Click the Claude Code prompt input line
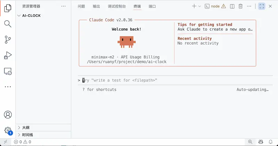 point(156,80)
